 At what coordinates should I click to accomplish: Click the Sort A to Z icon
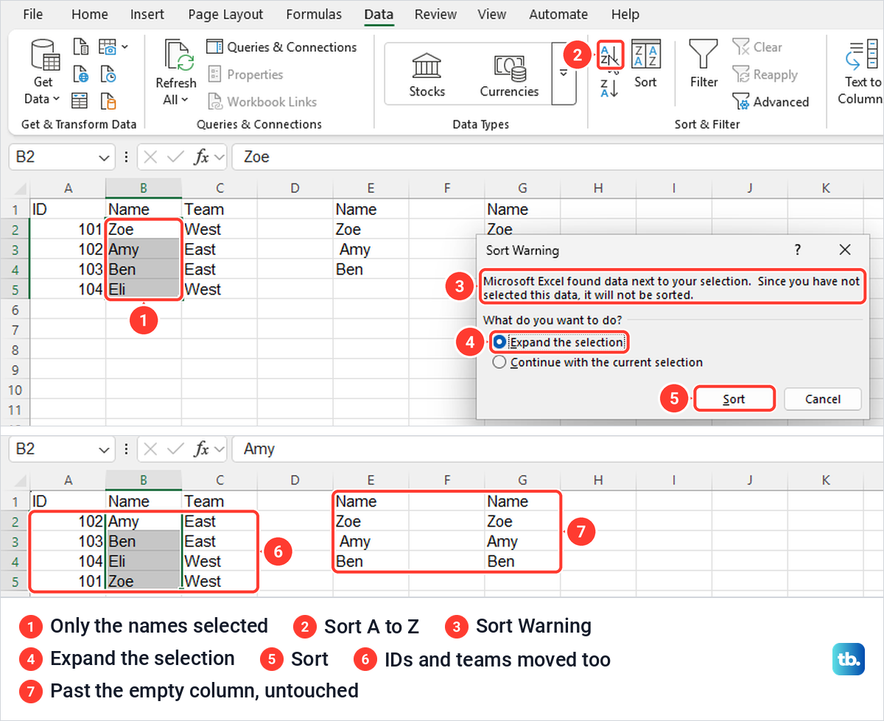coord(610,54)
